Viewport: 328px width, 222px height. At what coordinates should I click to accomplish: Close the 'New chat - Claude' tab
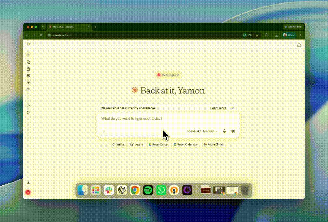click(x=88, y=27)
